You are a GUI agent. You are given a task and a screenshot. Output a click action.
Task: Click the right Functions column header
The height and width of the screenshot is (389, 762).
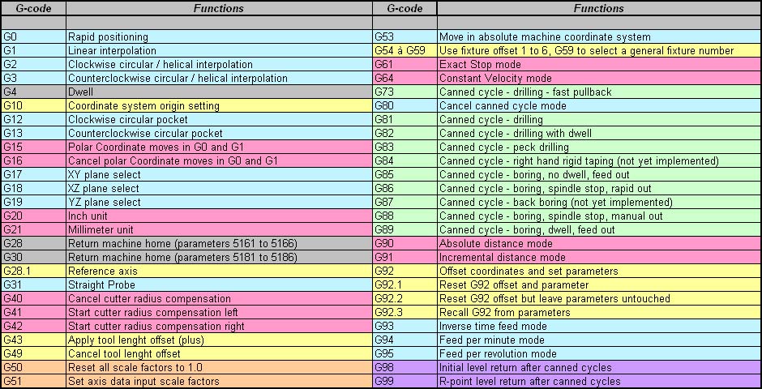click(x=599, y=8)
